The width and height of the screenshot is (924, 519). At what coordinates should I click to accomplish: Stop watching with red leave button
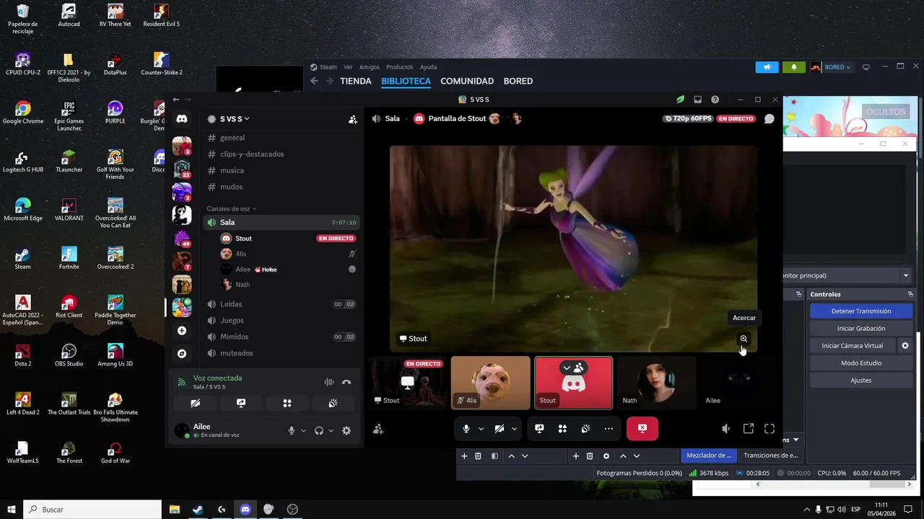[x=642, y=428]
